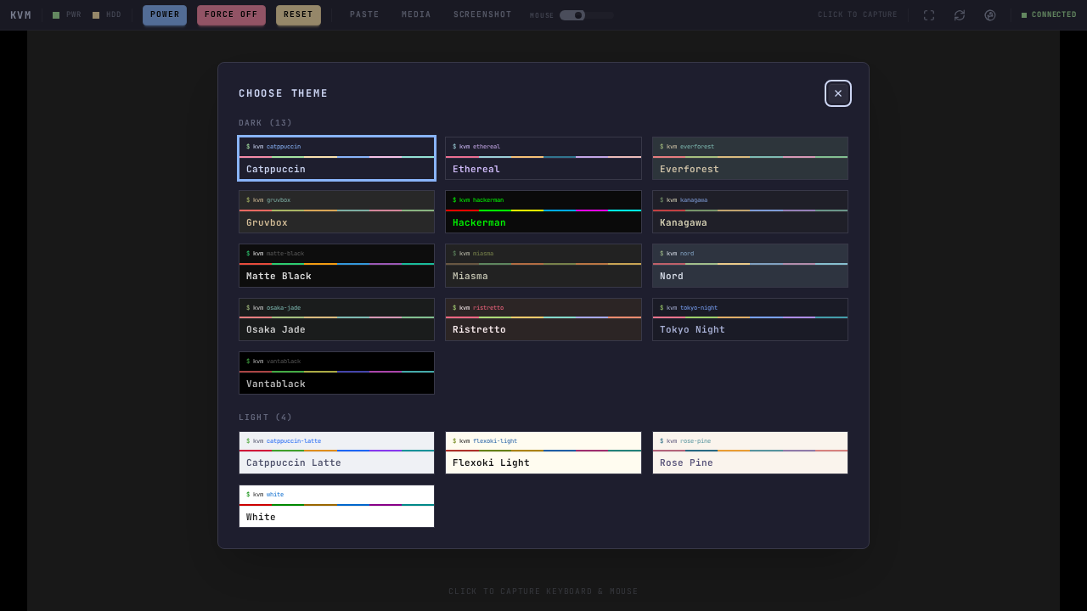
Task: Toggle fullscreen mode
Action: (928, 14)
